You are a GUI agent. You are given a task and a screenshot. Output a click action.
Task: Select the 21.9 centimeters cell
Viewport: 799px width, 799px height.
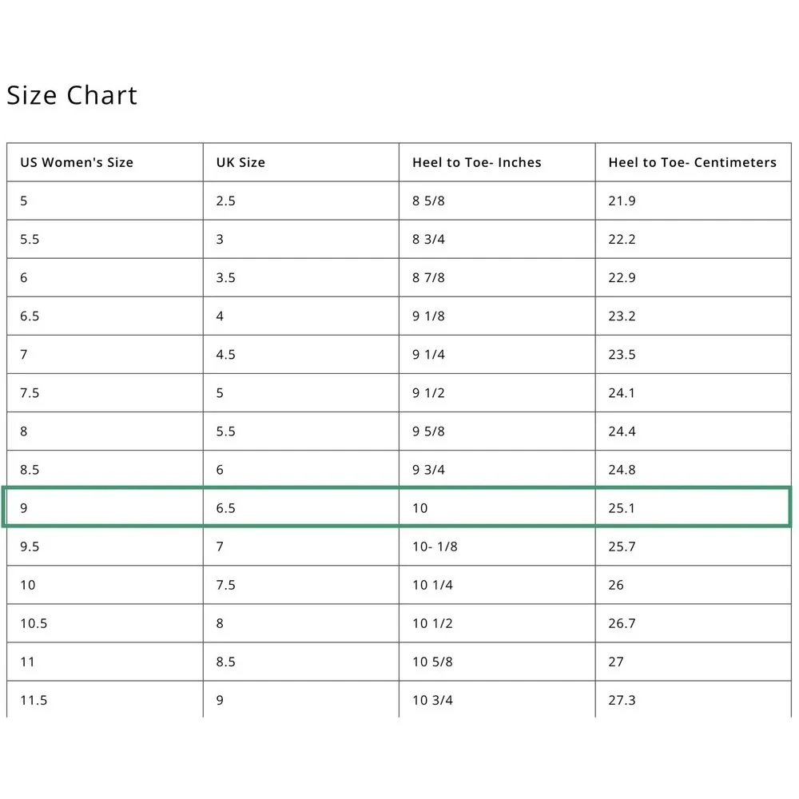click(694, 201)
